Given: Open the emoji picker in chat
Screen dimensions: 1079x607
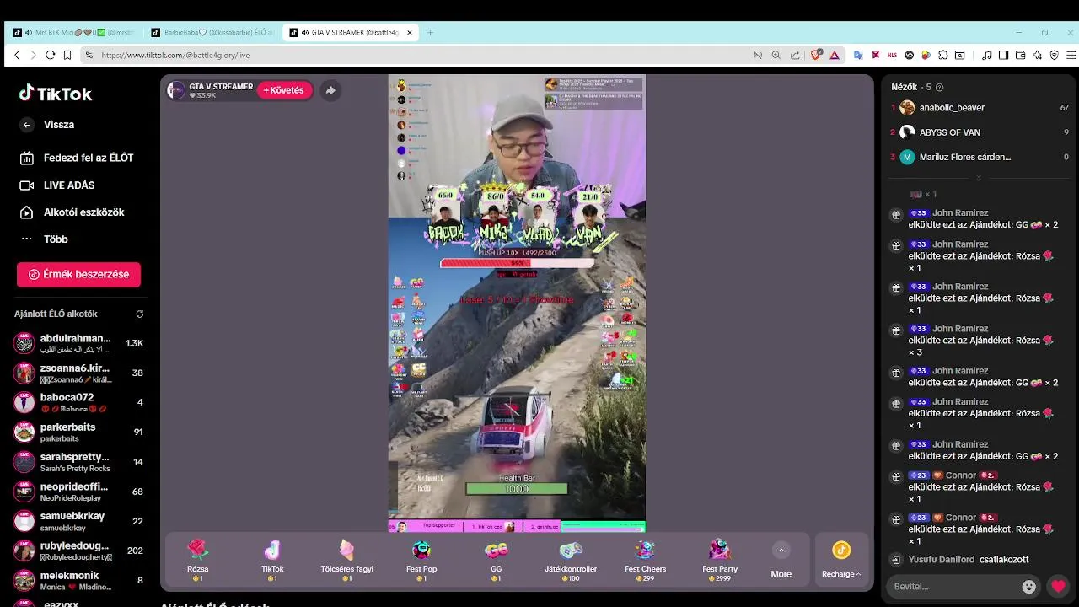Looking at the screenshot, I should tap(1028, 587).
